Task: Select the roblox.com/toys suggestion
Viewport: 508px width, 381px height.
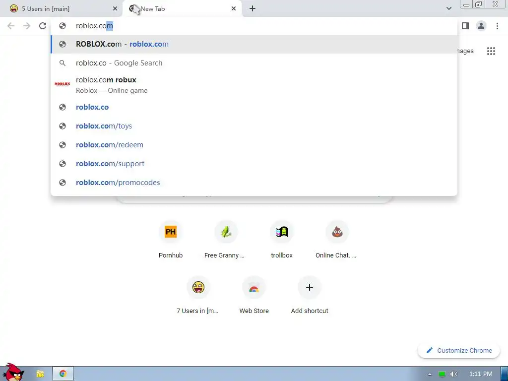Action: [x=254, y=126]
